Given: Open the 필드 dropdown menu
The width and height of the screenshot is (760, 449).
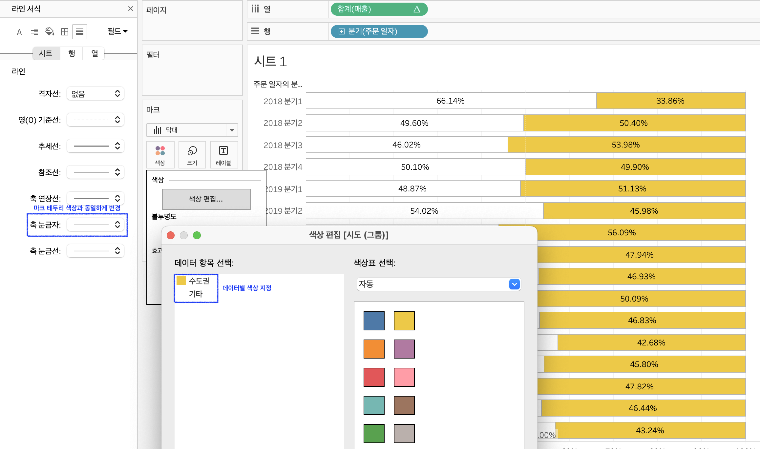Looking at the screenshot, I should (x=118, y=31).
